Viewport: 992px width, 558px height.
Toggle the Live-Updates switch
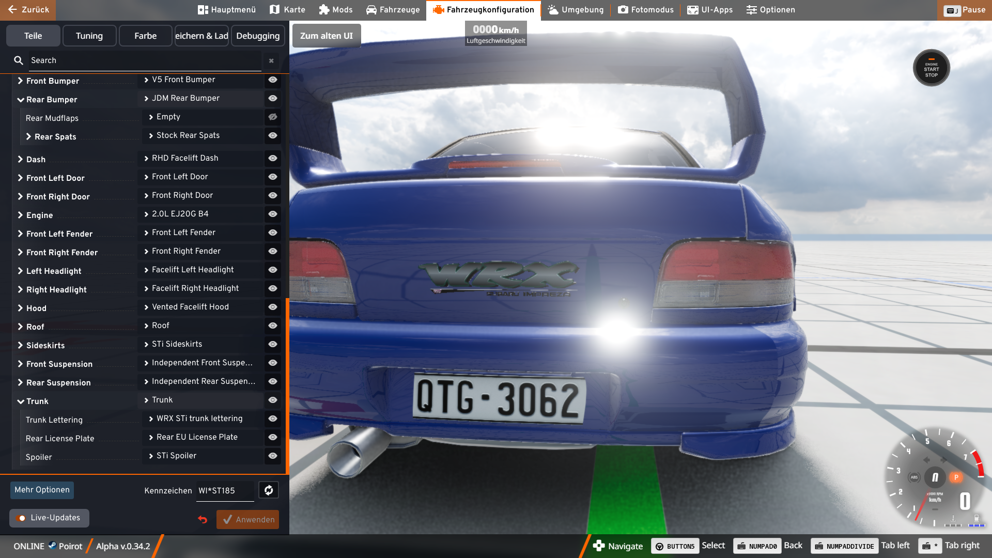[x=21, y=518]
